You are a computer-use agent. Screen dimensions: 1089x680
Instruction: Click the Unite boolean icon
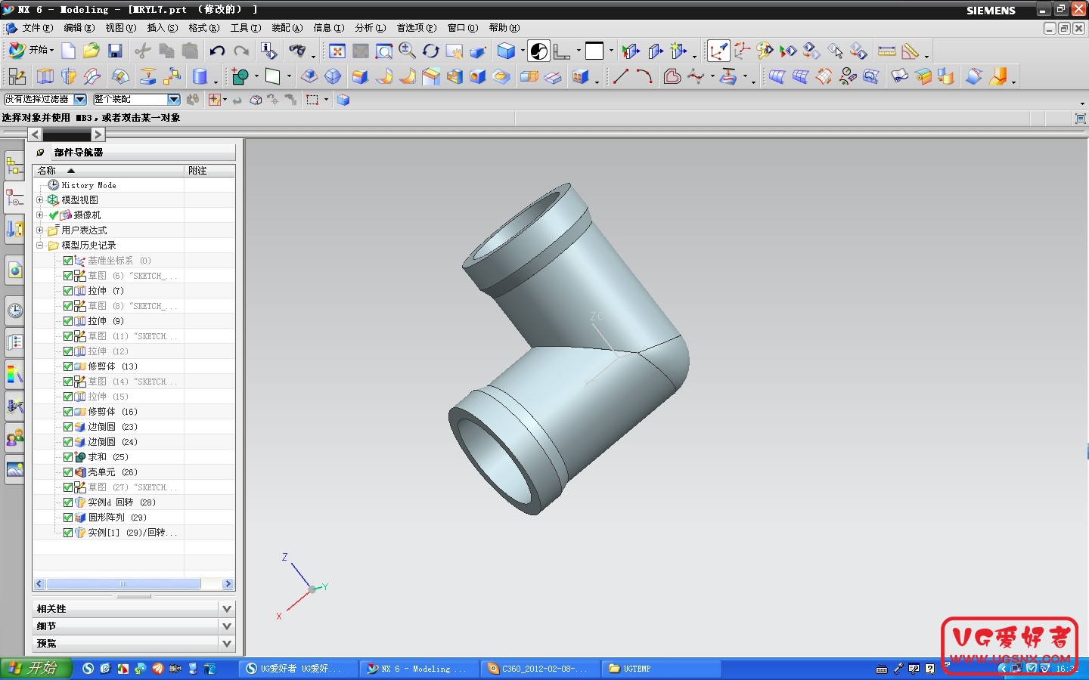240,76
